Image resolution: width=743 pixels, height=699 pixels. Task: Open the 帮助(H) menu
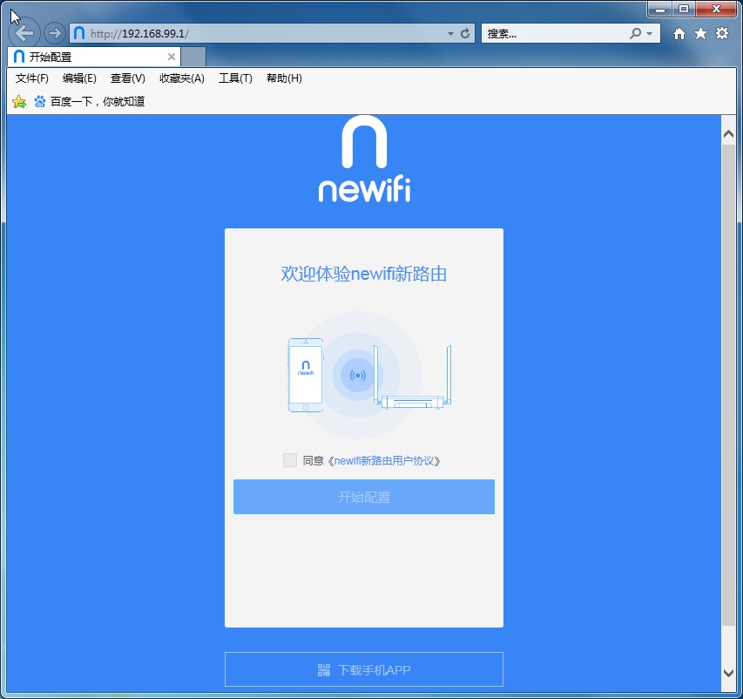point(284,78)
